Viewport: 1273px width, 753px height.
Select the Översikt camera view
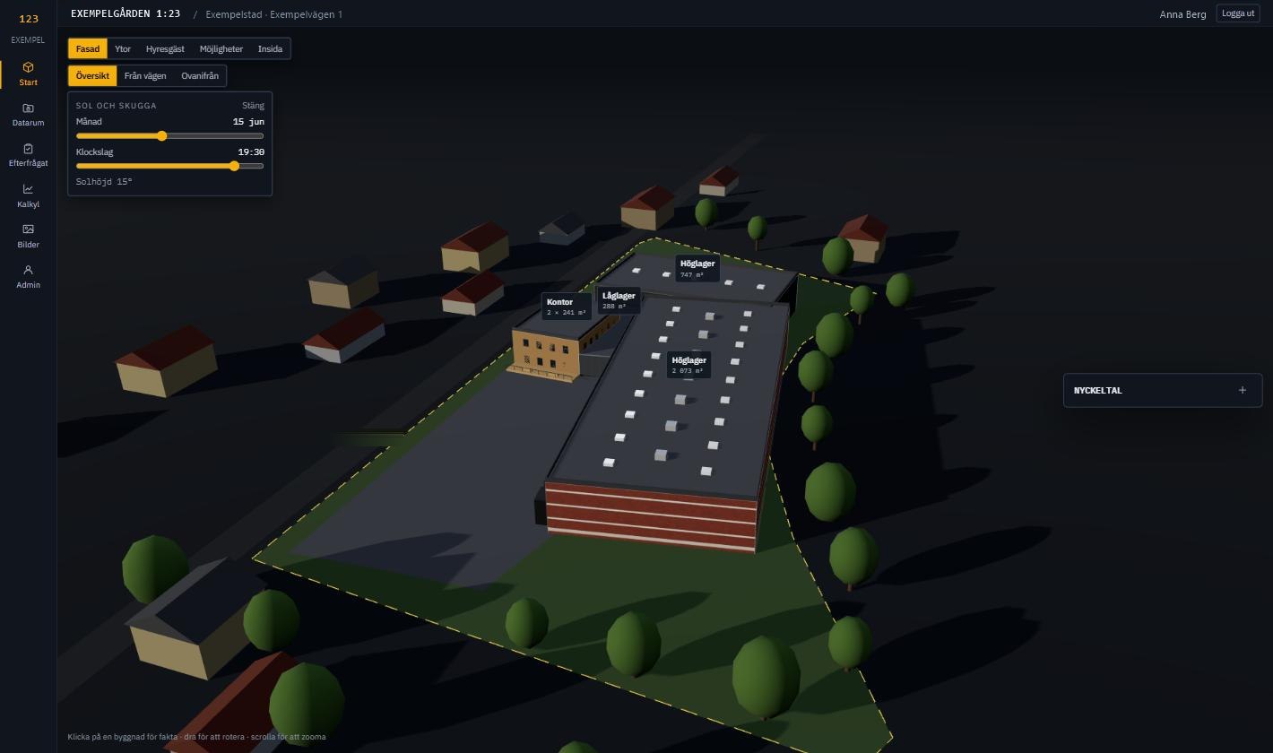pyautogui.click(x=92, y=76)
